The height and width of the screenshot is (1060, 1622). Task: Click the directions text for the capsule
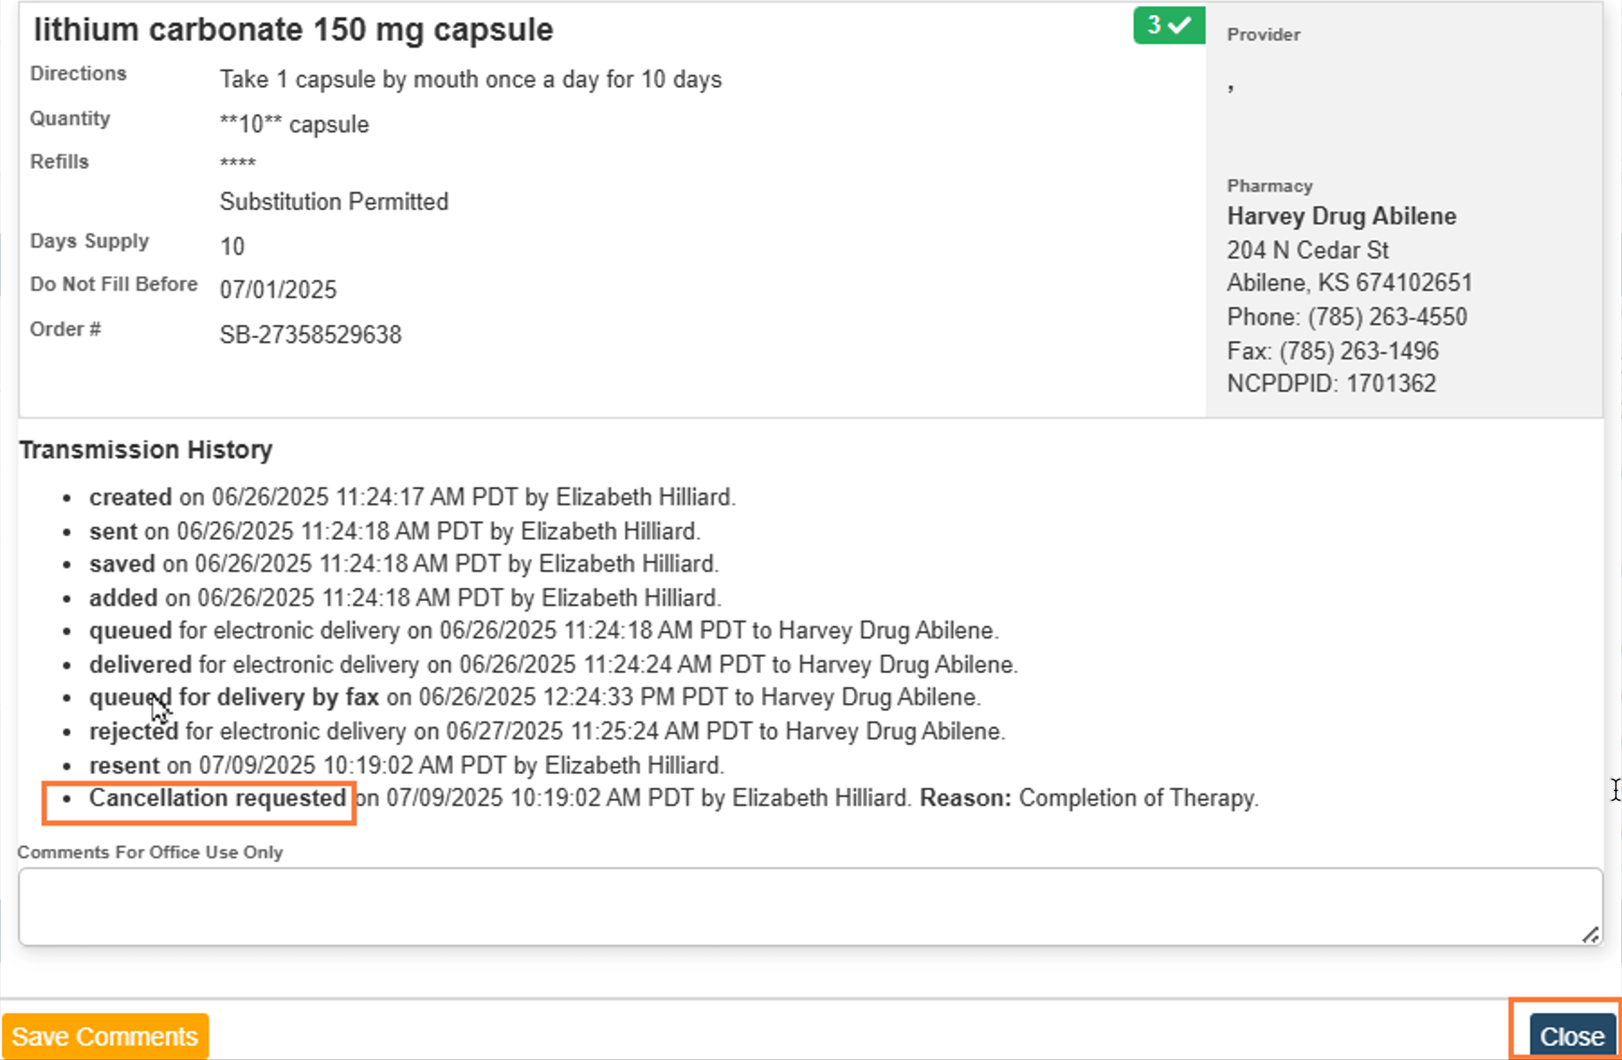(471, 80)
